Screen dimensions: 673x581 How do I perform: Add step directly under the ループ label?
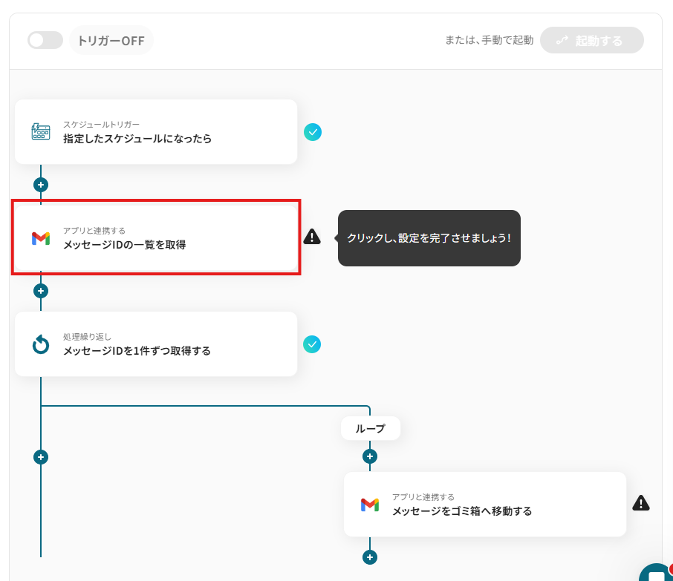[370, 456]
